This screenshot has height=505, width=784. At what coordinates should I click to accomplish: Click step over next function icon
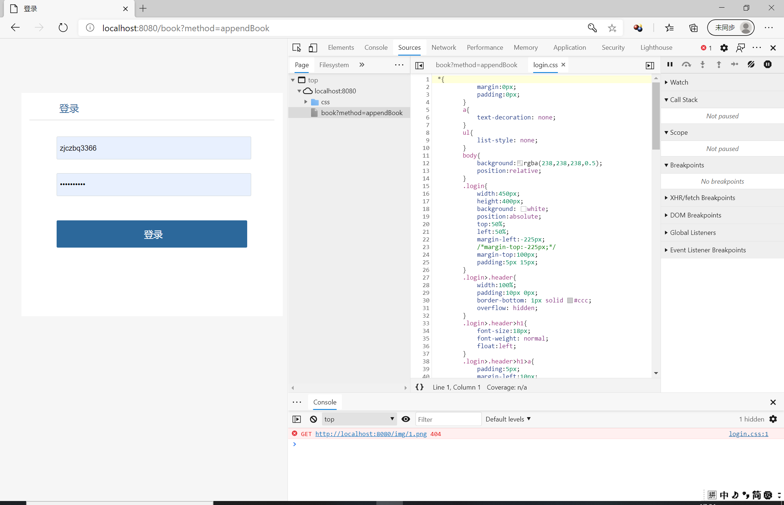686,65
